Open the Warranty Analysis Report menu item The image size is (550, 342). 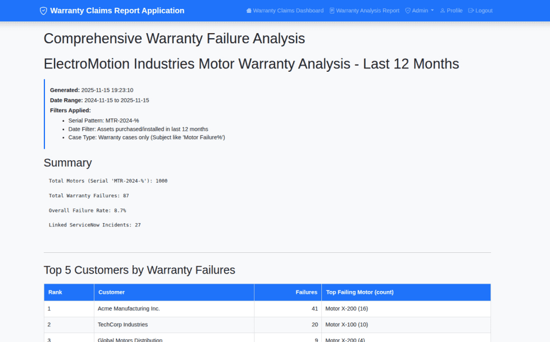click(368, 10)
